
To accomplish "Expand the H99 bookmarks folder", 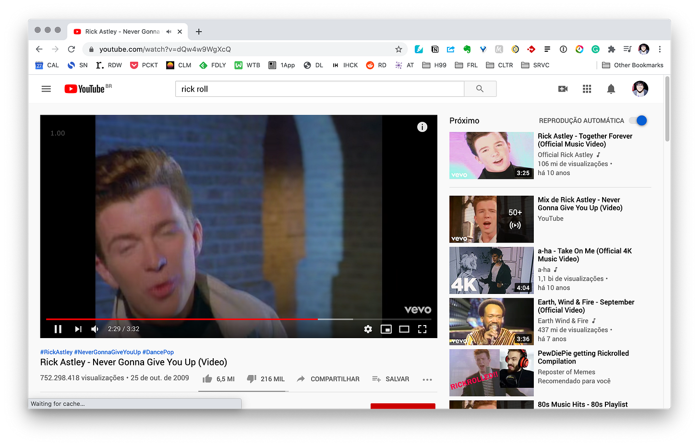I will tap(434, 65).
